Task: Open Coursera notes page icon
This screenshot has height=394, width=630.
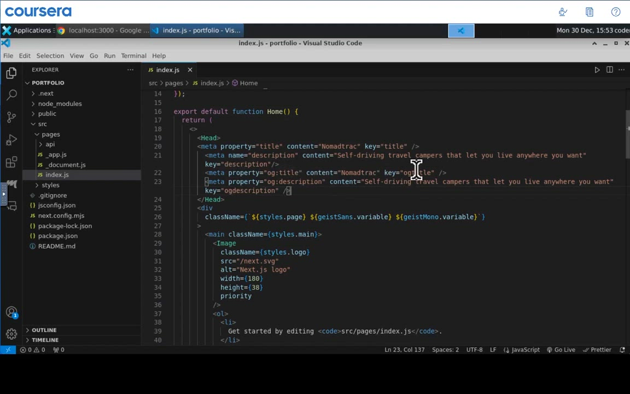Action: click(x=590, y=11)
